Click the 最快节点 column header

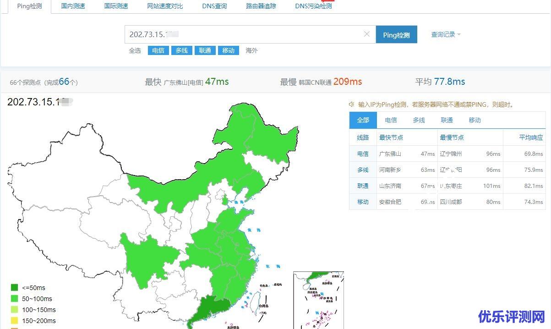click(x=391, y=137)
